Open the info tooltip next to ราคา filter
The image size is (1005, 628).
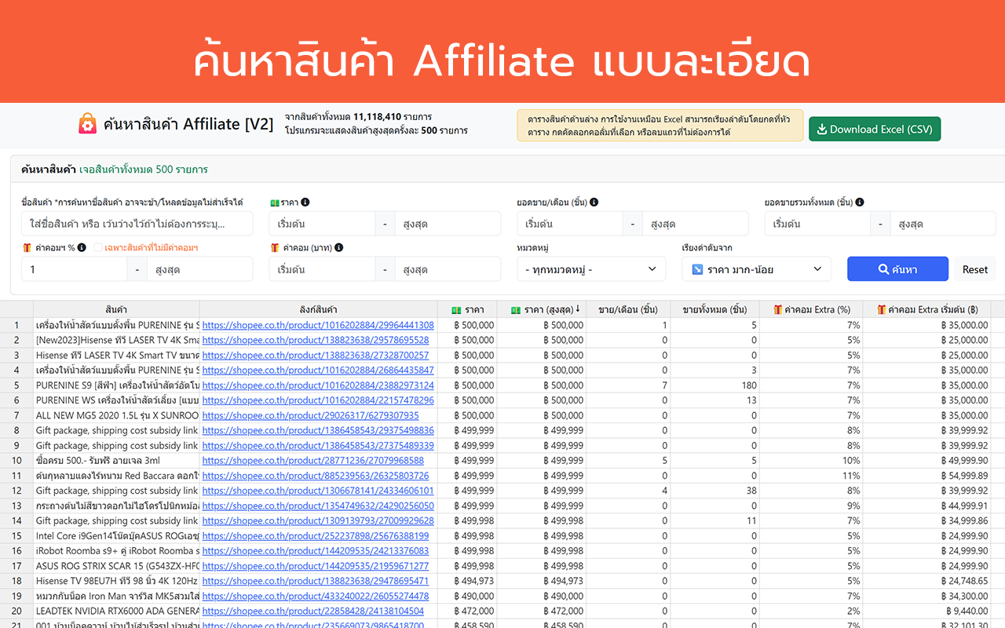305,202
